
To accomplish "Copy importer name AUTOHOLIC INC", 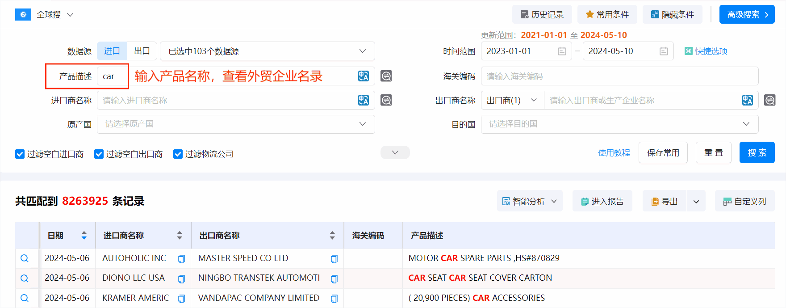I will [x=181, y=259].
